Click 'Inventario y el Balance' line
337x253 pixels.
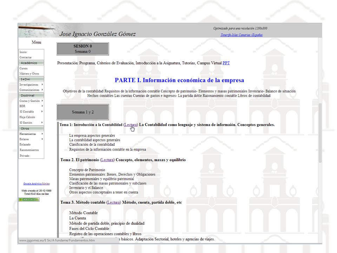tap(86, 188)
